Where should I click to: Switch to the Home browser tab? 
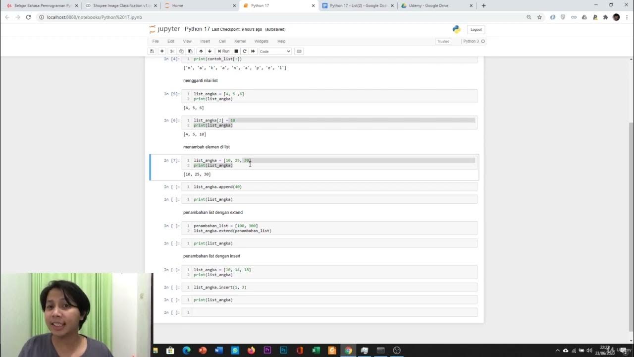[x=200, y=5]
